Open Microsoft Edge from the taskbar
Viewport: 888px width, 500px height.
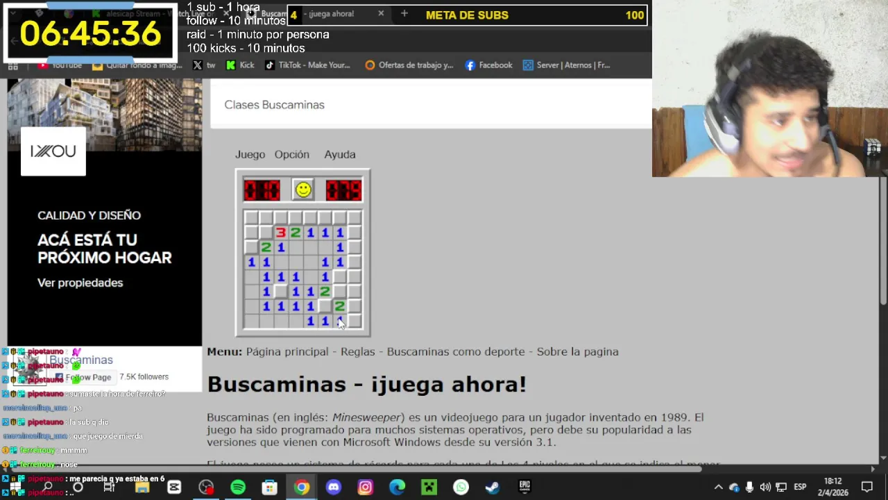[x=397, y=487]
